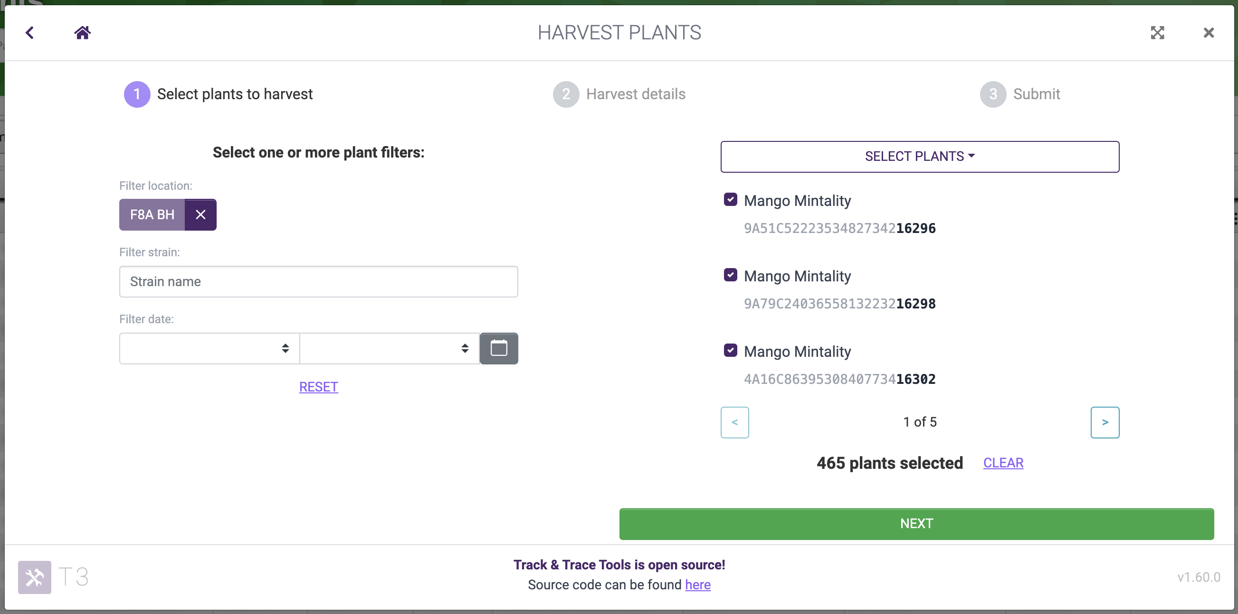The width and height of the screenshot is (1238, 614).
Task: Open the first filter date dropdown
Action: click(209, 348)
